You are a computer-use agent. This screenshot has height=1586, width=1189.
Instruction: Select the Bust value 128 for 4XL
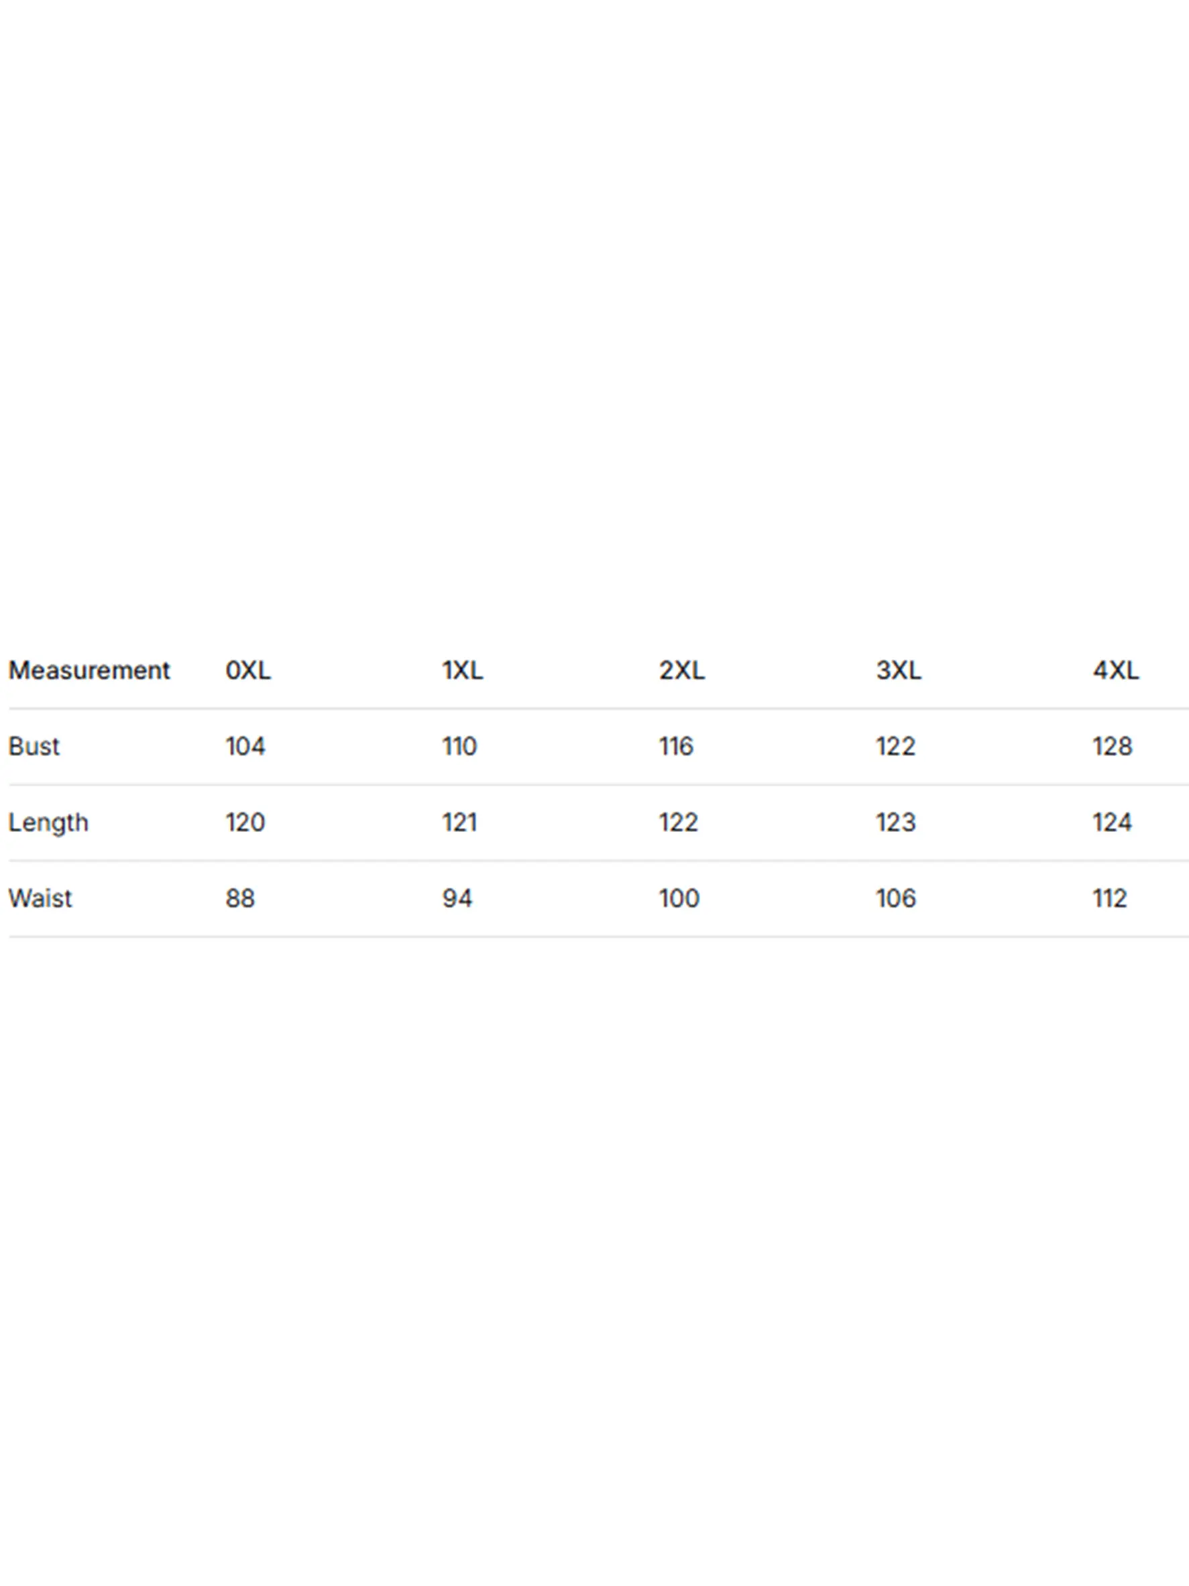click(x=1113, y=747)
